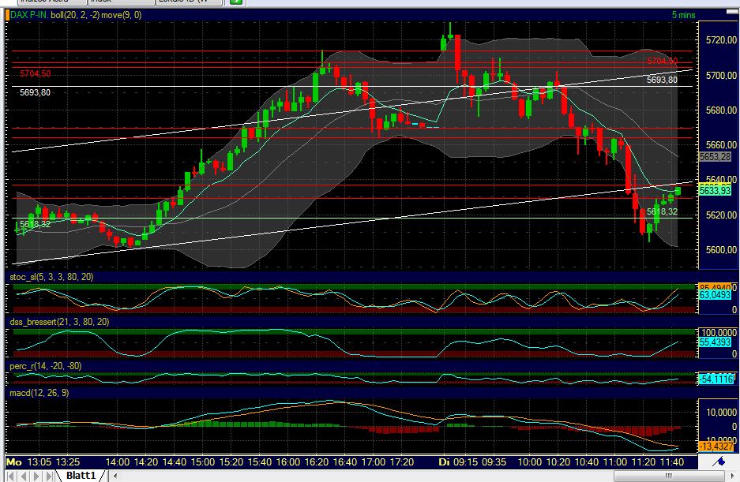This screenshot has height=482, width=740.
Task: Go to the next sheet arrow
Action: coord(36,476)
